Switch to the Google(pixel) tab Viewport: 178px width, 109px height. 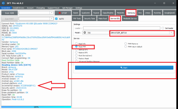coord(169,13)
